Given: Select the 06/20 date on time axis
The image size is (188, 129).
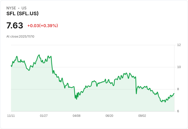Looking at the screenshot, I should pos(109,116).
